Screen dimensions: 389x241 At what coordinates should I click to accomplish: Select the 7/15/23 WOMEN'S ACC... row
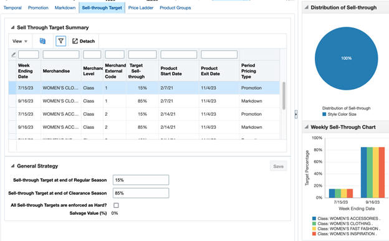coord(144,114)
